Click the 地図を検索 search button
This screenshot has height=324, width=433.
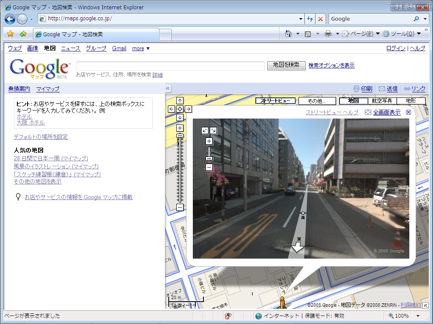pos(286,65)
